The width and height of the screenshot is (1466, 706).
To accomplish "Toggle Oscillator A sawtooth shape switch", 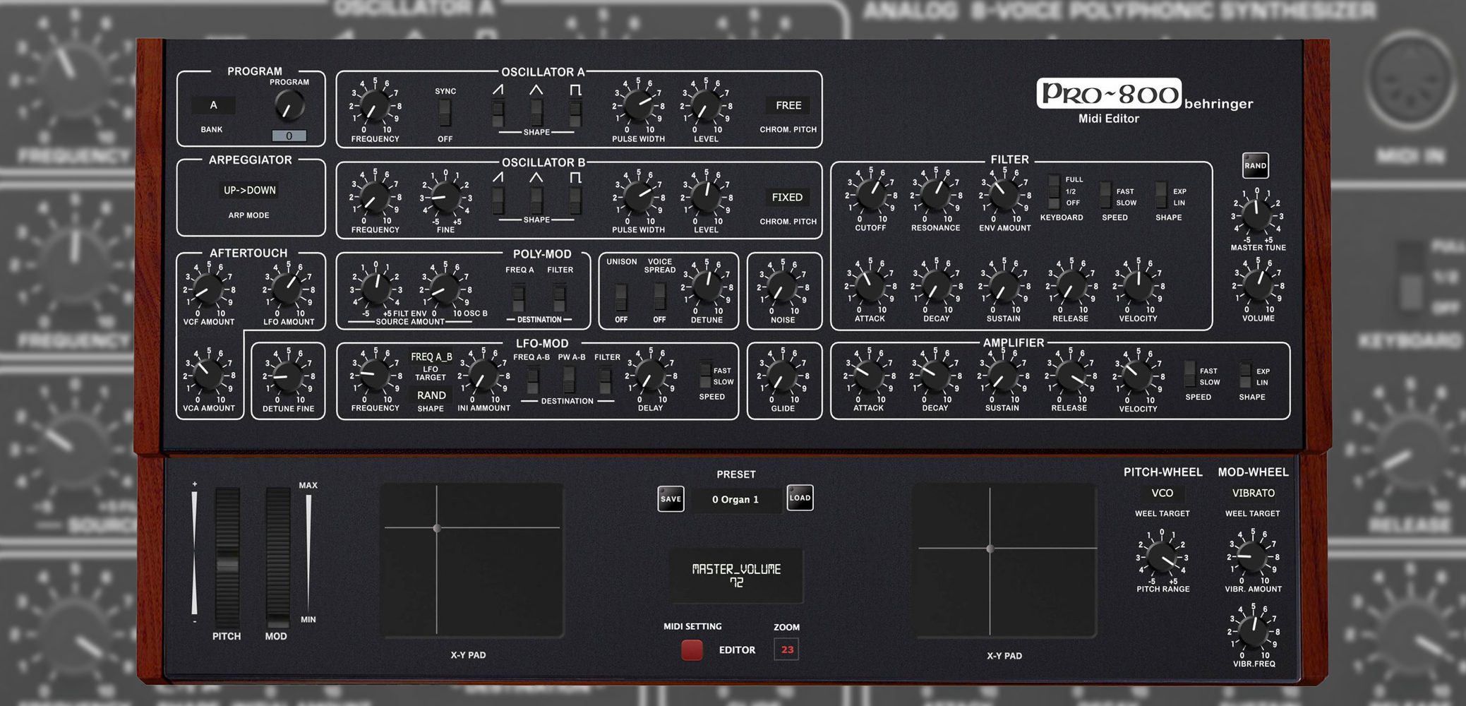I will pos(498,113).
